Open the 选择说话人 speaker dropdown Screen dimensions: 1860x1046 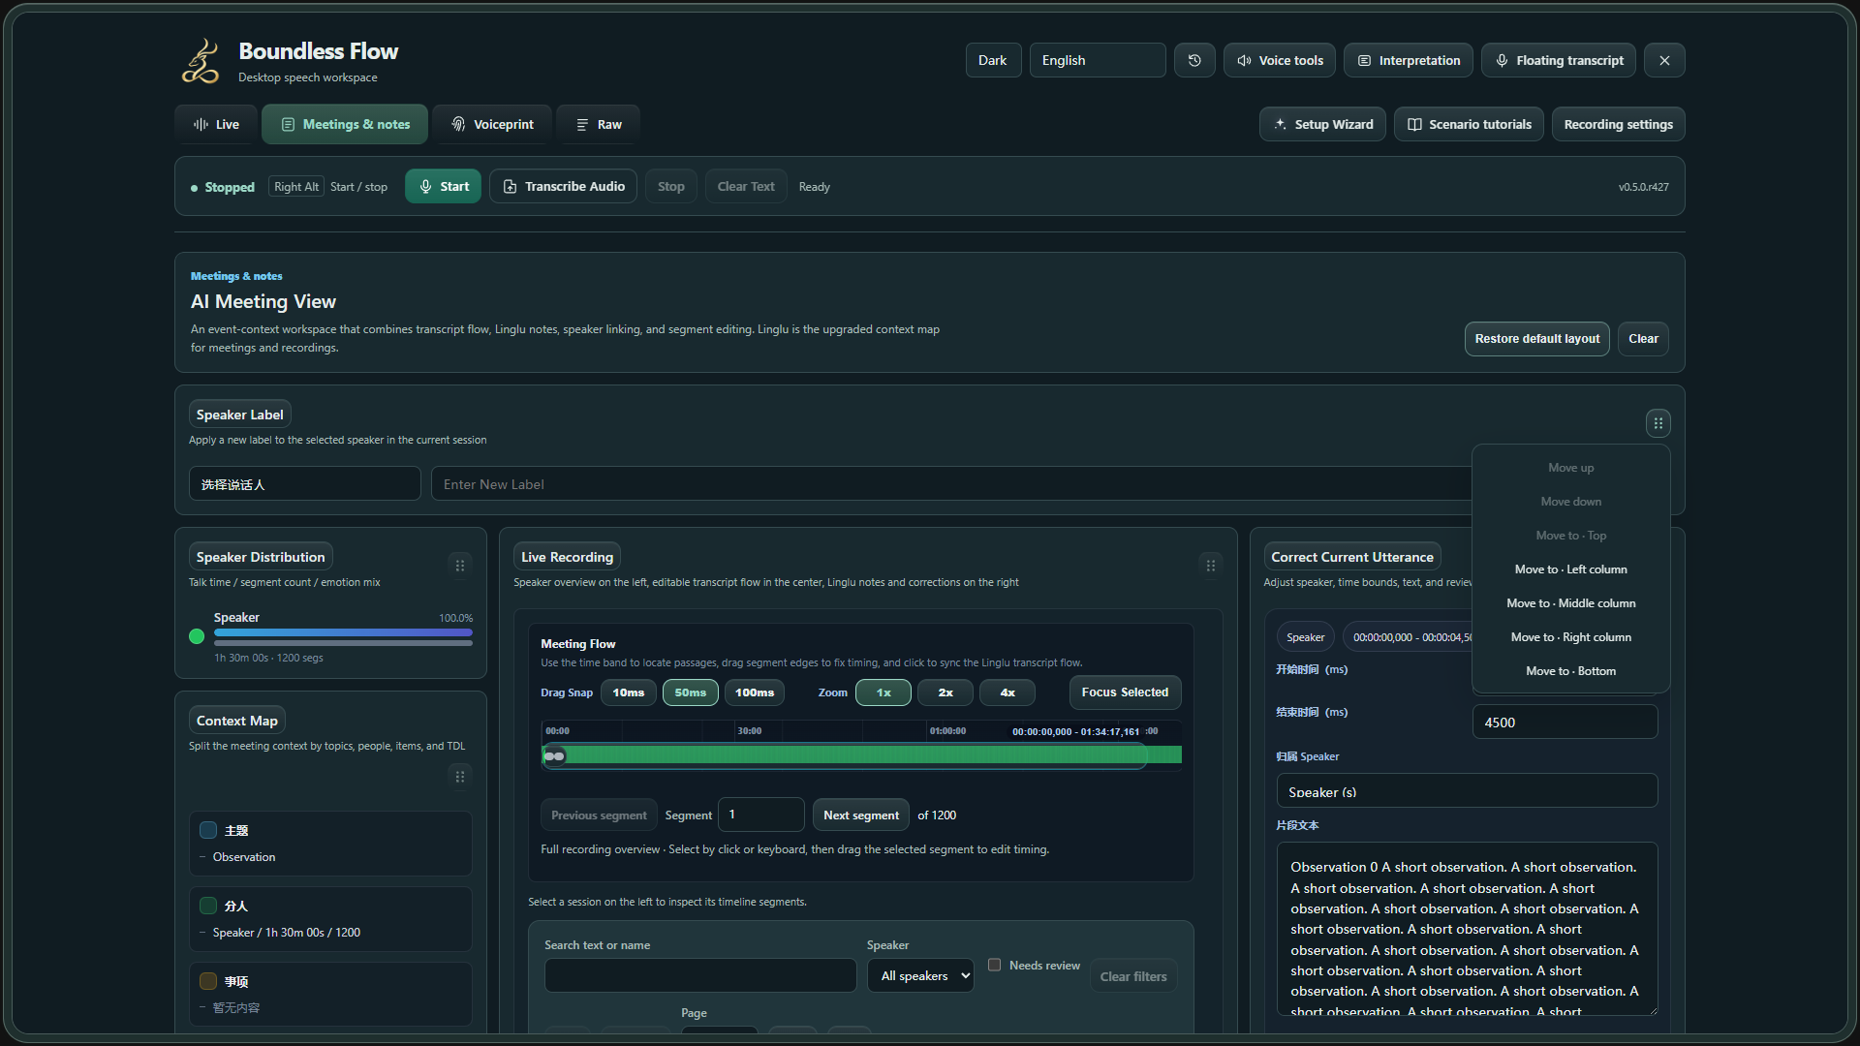[305, 484]
